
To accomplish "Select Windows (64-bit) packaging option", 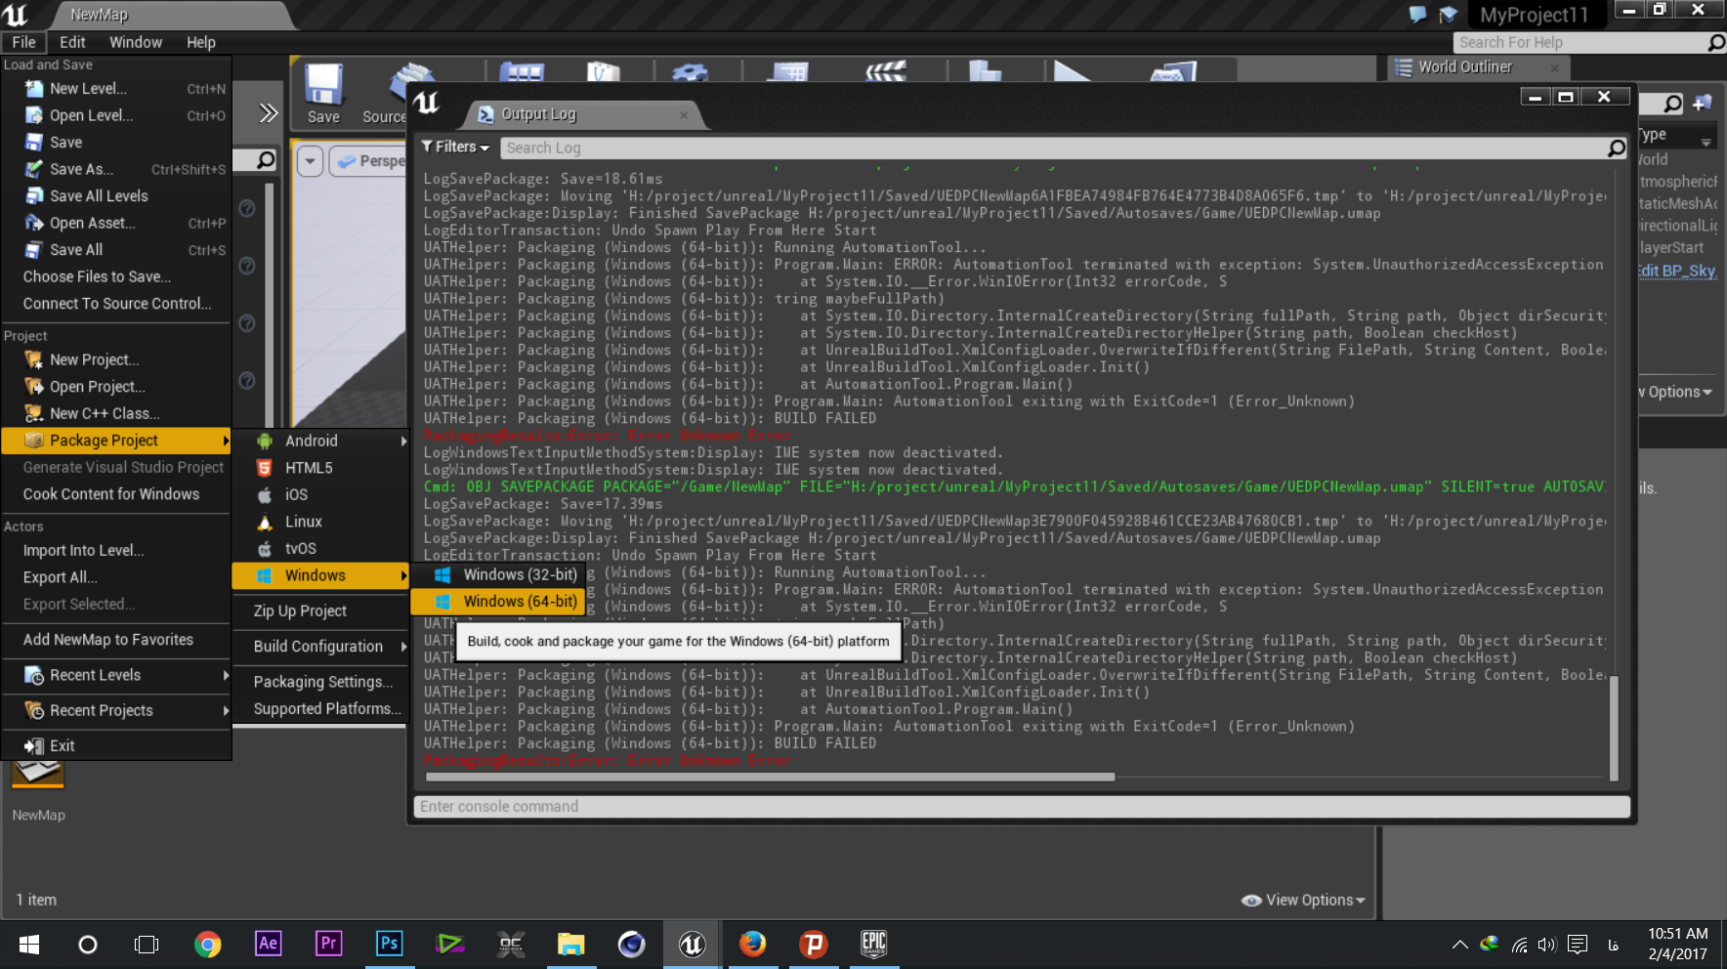I will (x=497, y=602).
